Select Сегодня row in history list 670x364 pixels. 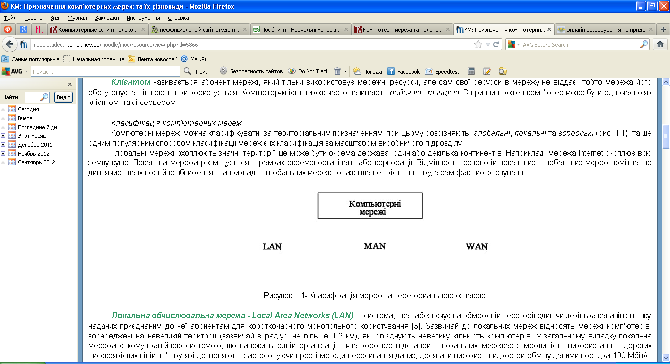(x=39, y=109)
